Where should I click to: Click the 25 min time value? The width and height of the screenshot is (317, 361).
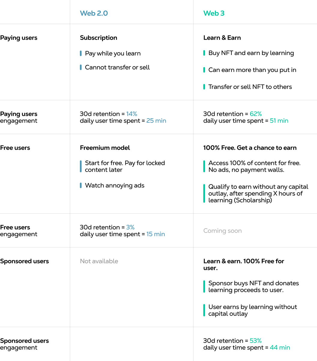(x=156, y=121)
